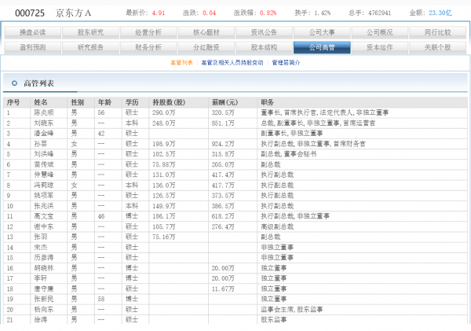Select the name 宋杰 in row 14
The image size is (471, 331).
(41, 248)
